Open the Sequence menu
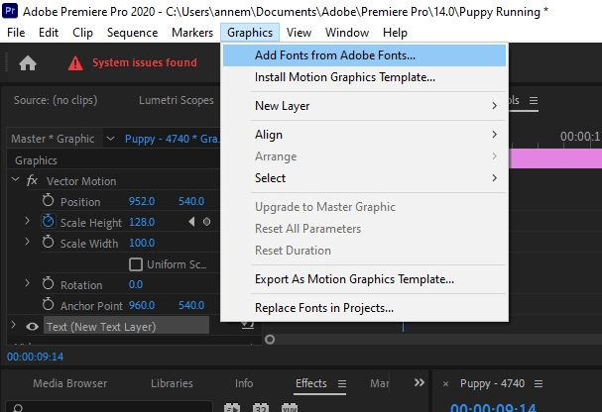 133,33
